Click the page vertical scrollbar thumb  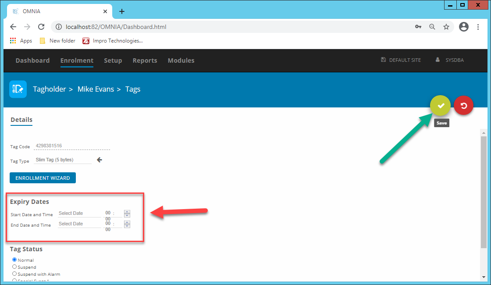[484, 192]
